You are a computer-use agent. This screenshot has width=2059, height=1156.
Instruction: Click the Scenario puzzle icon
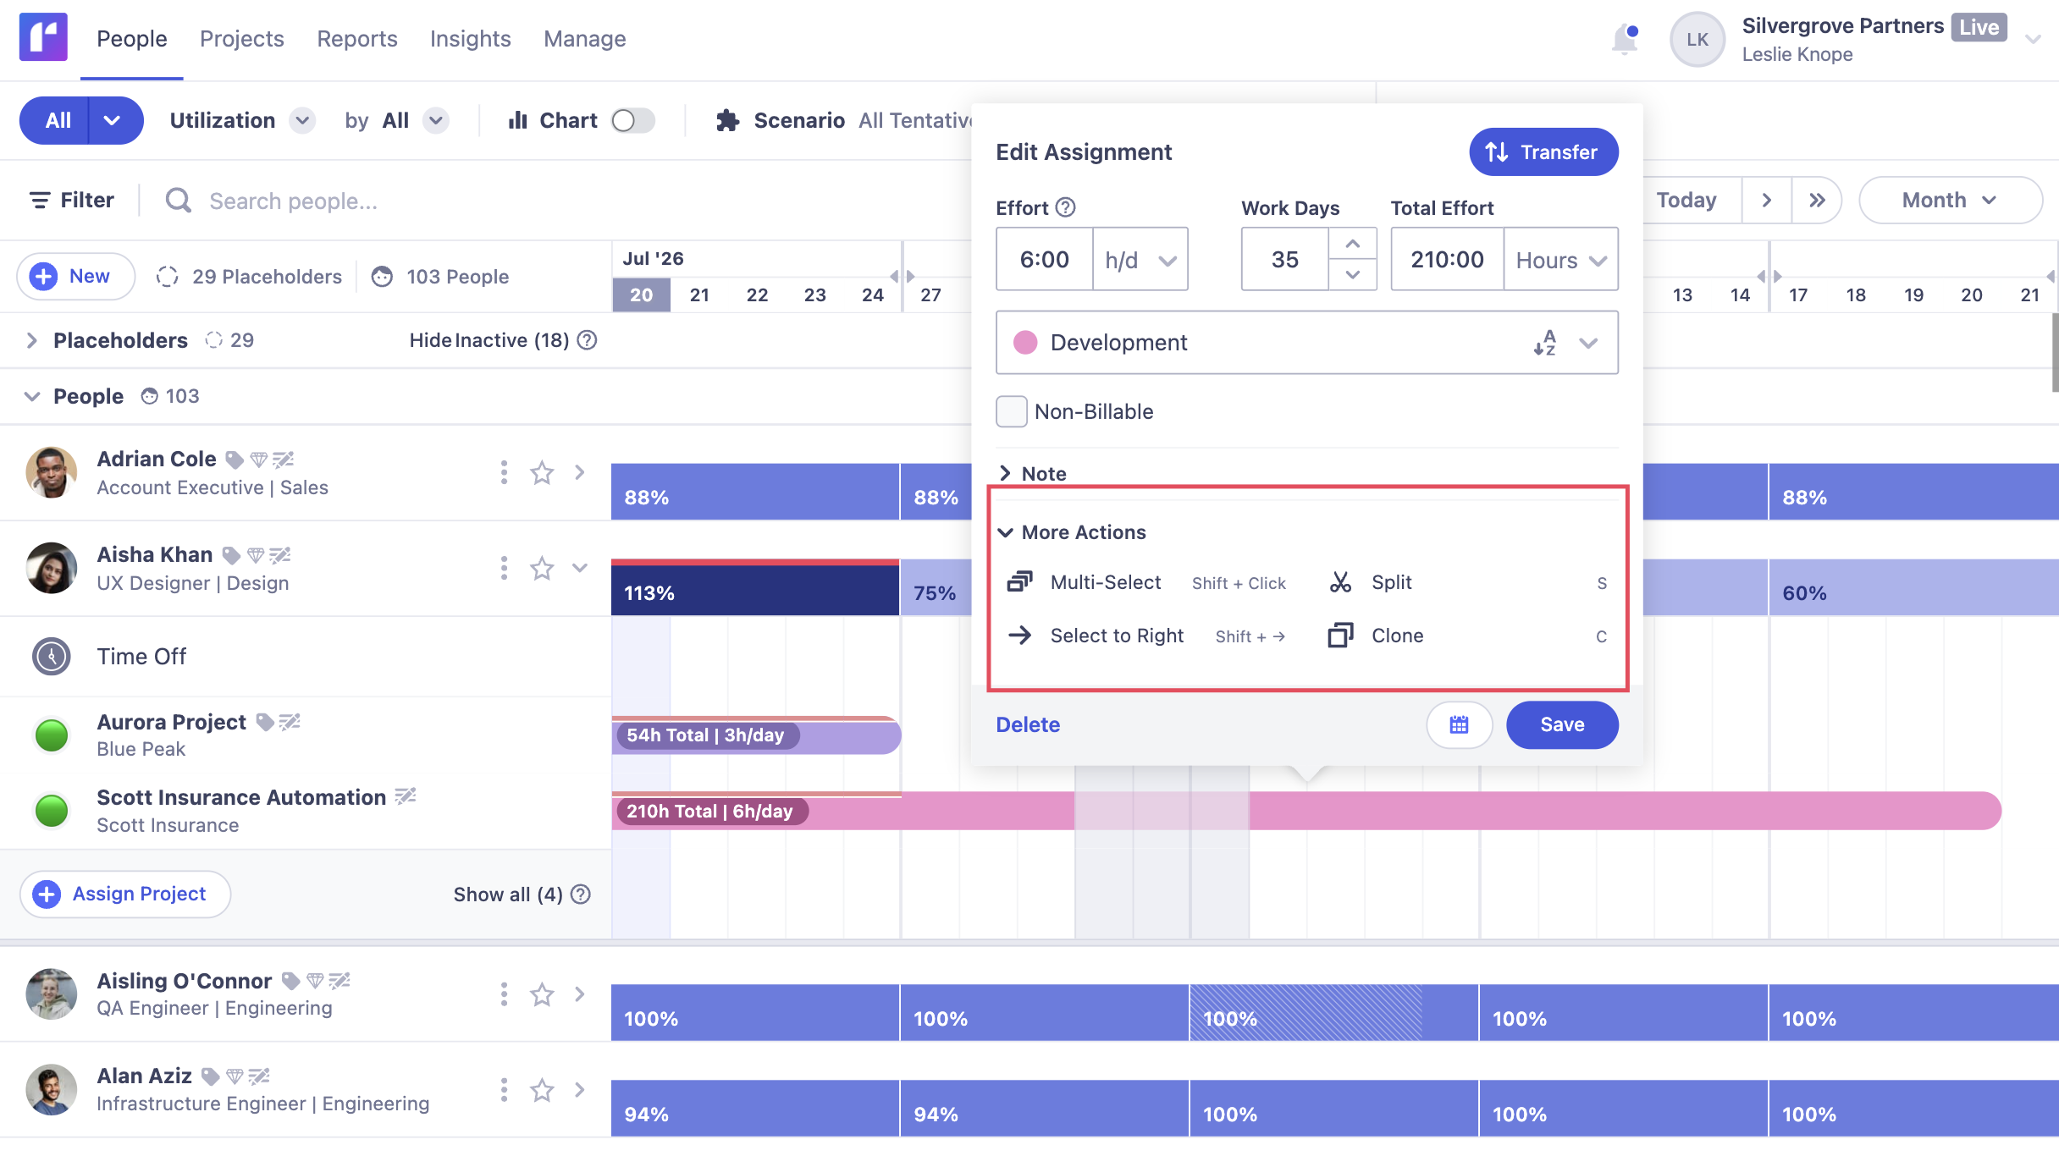(x=727, y=120)
